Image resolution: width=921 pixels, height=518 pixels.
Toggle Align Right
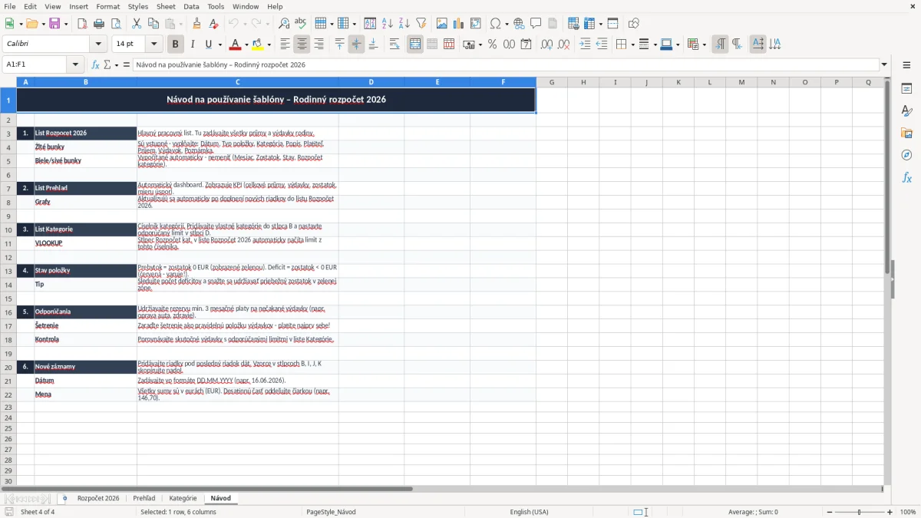coord(319,45)
